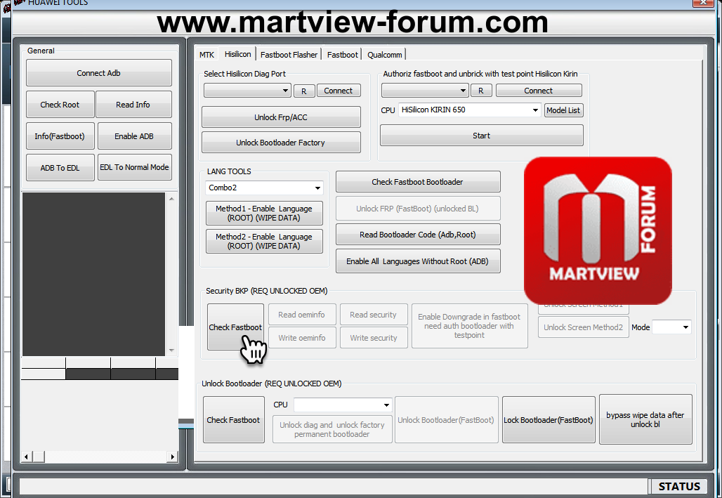
Task: Click horizontal scrollbar left arrow
Action: coord(26,457)
